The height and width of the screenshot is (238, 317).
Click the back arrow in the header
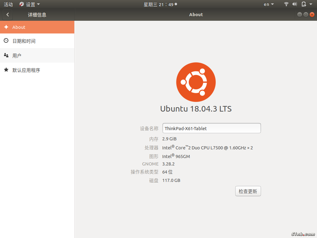7,15
